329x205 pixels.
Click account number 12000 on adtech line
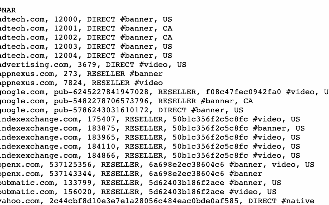[66, 19]
